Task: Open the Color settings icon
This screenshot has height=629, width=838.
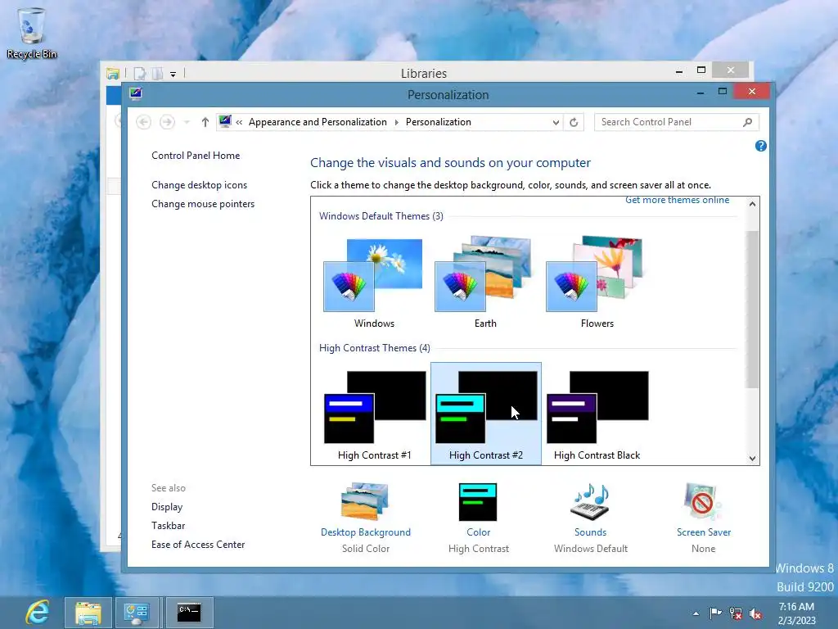Action: (x=478, y=502)
